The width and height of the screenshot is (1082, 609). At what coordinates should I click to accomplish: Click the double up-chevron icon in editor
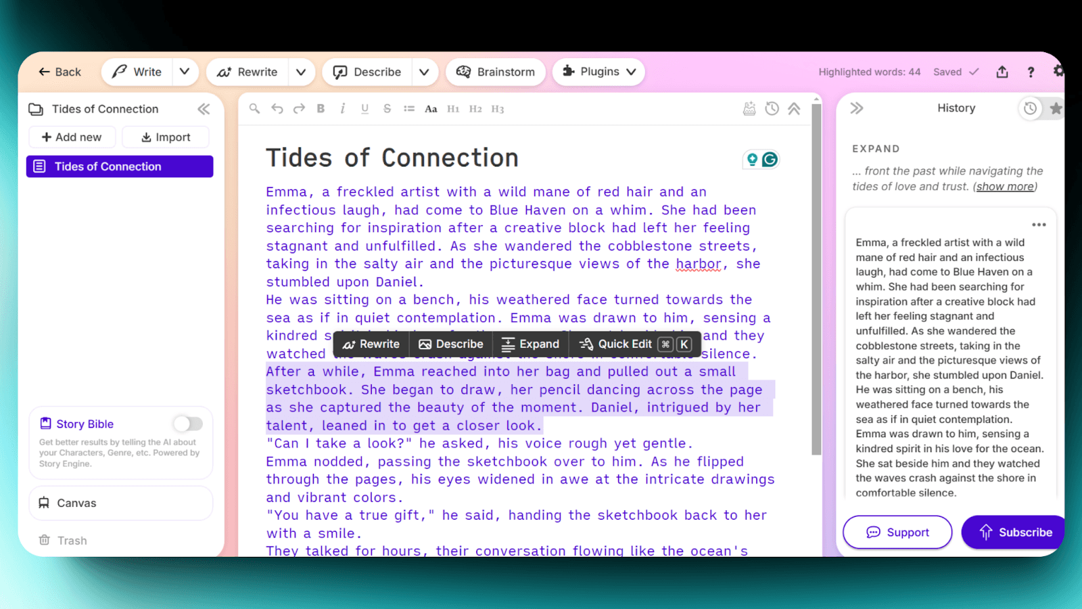click(794, 108)
